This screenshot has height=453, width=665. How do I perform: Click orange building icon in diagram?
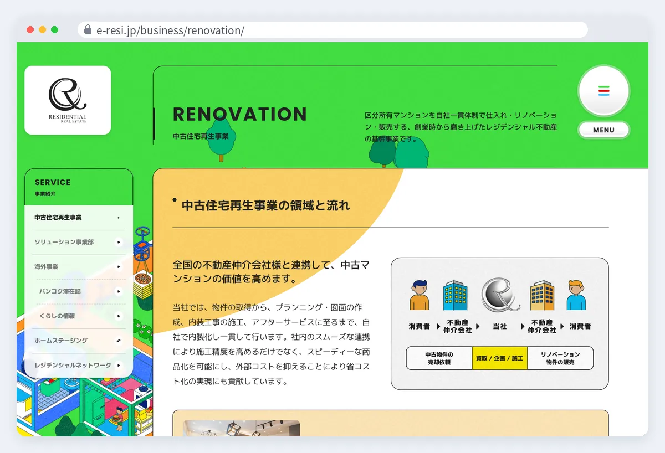(542, 295)
